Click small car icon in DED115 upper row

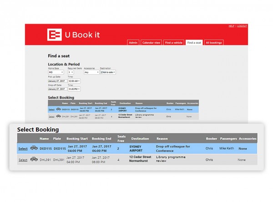coord(58,109)
